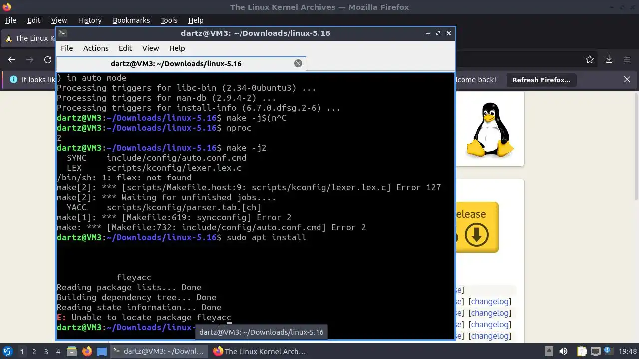Go back in Firefox
This screenshot has height=359, width=639.
(x=12, y=60)
